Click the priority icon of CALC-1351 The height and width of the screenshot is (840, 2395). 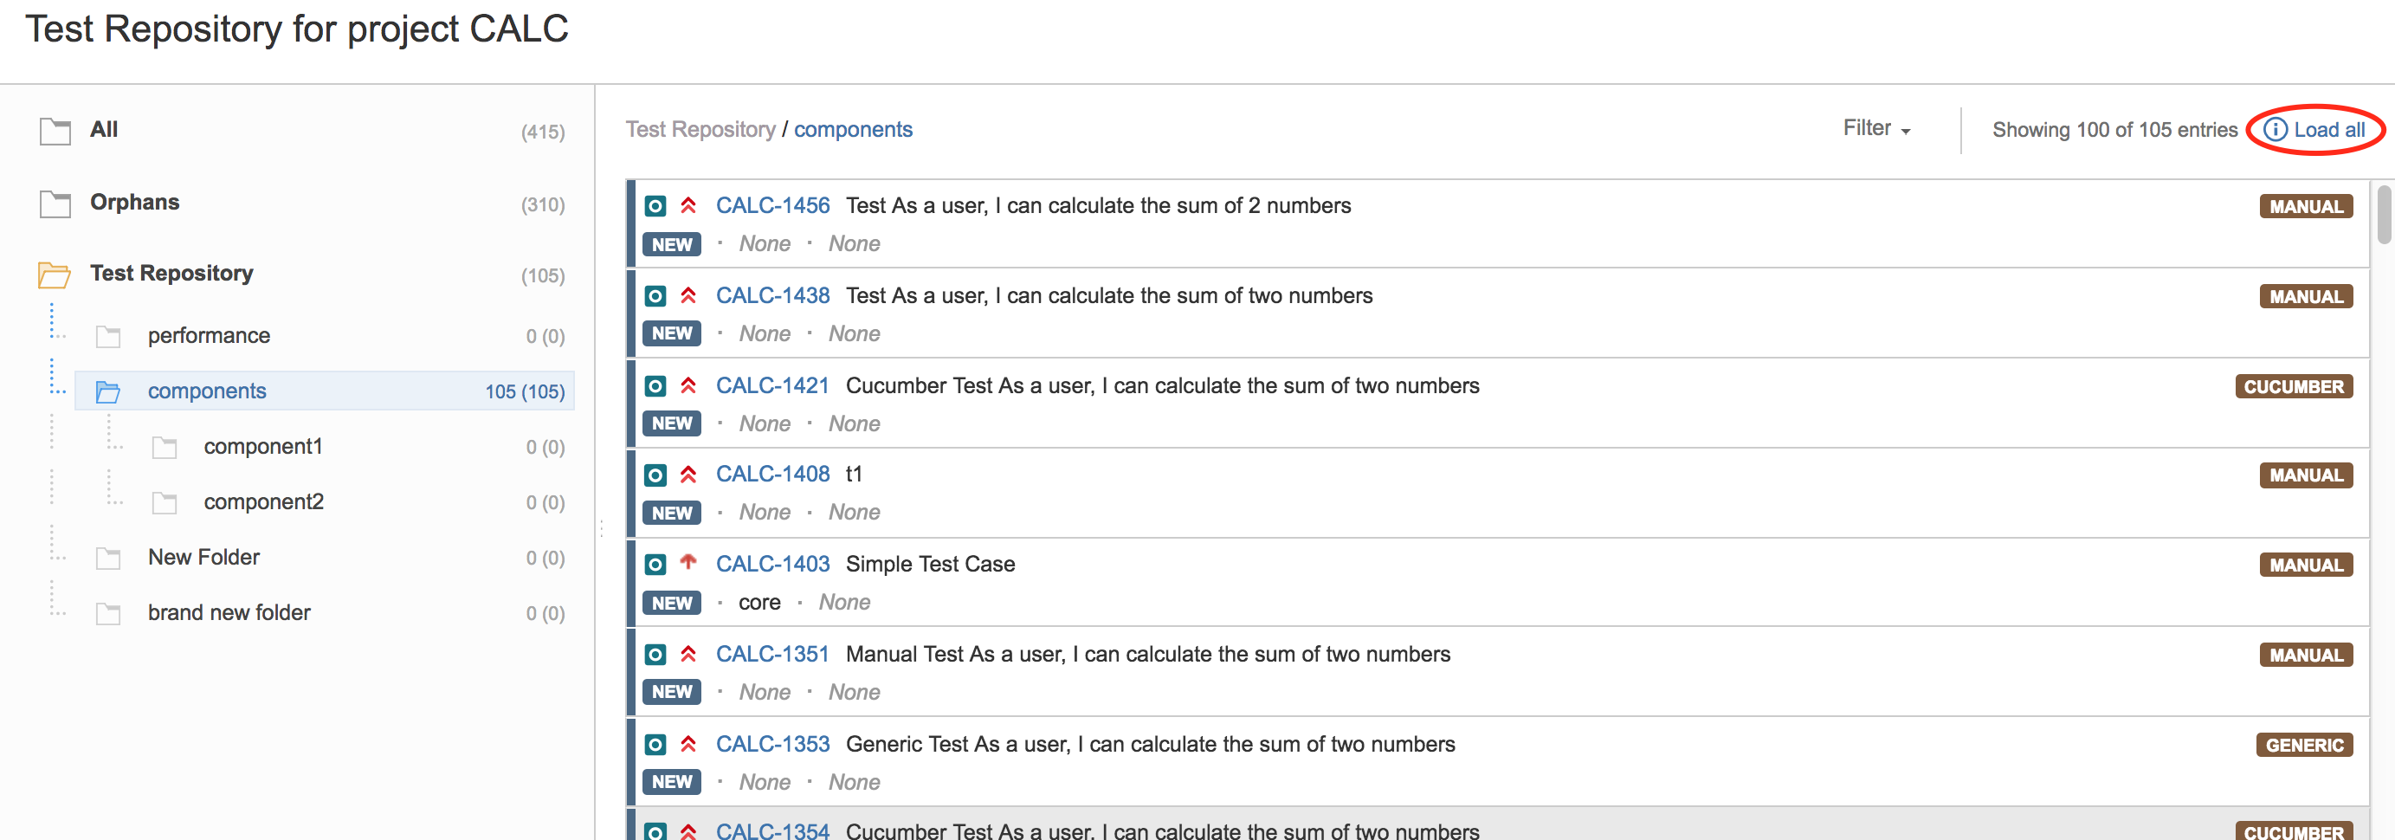pos(688,654)
